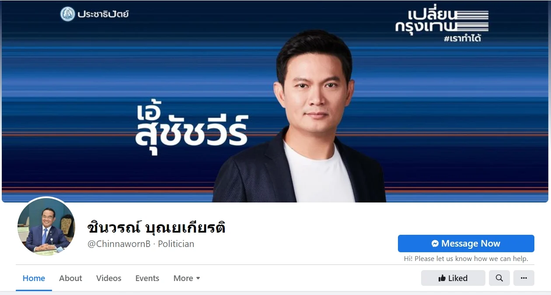
Task: Switch to the About tab
Action: coord(70,278)
